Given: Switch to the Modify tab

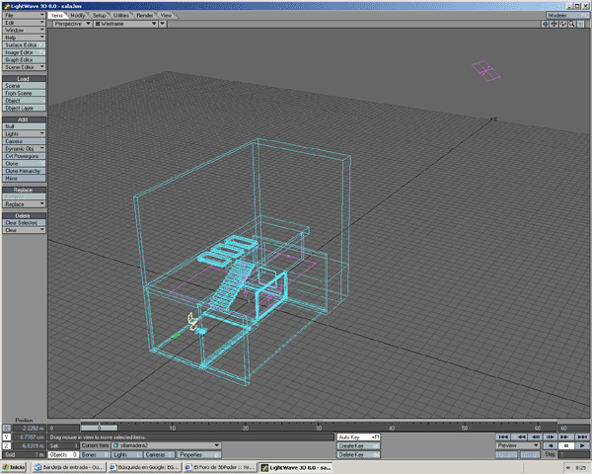Looking at the screenshot, I should [77, 16].
